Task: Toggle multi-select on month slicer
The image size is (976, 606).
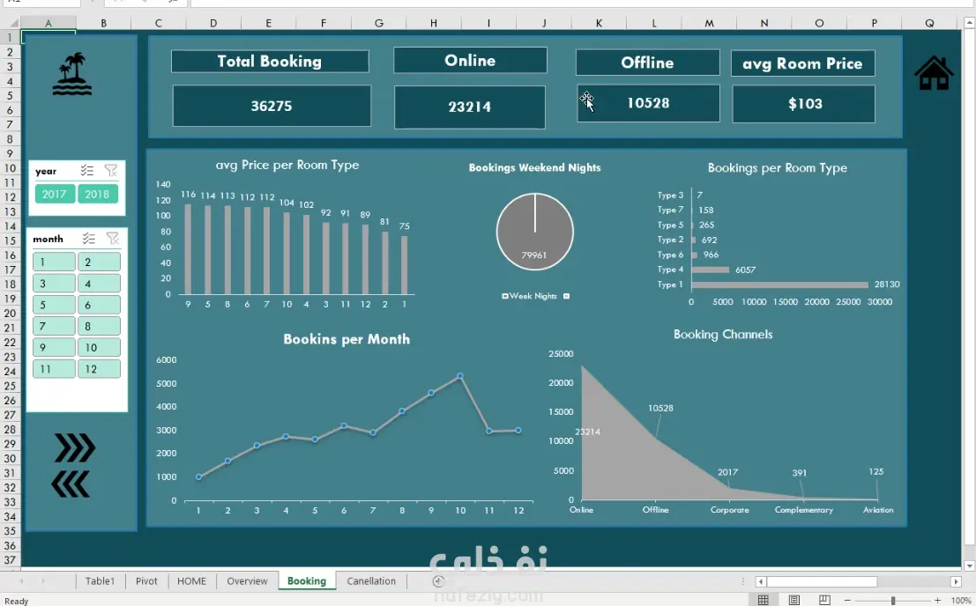Action: pyautogui.click(x=89, y=239)
